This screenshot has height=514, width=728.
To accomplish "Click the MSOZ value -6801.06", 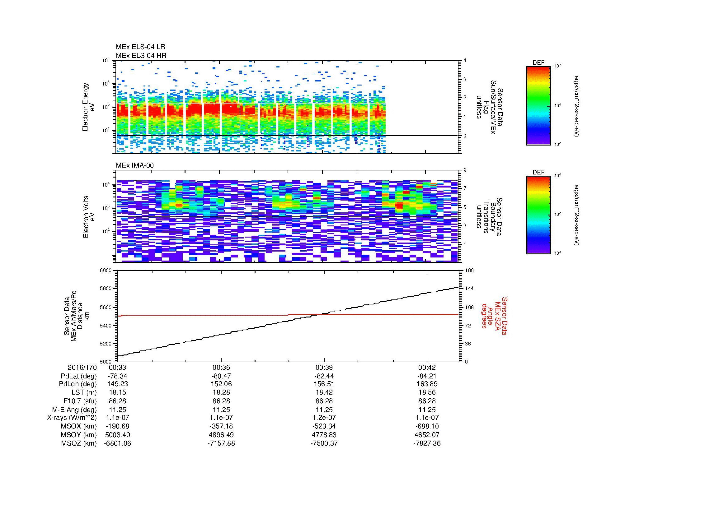I will coord(118,443).
